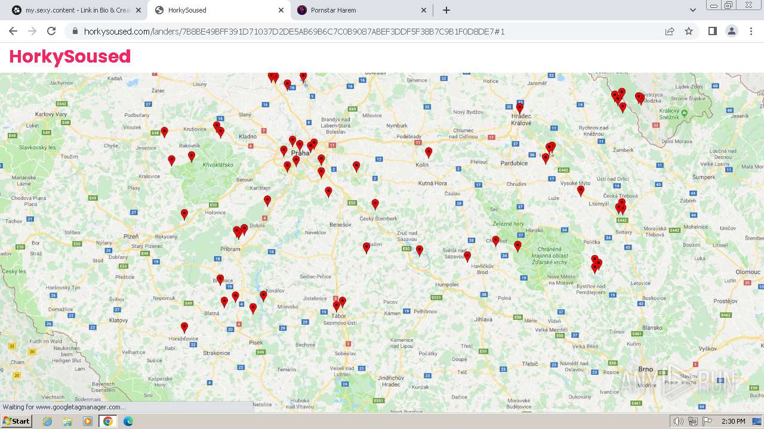Click the forward navigation arrow

point(32,31)
